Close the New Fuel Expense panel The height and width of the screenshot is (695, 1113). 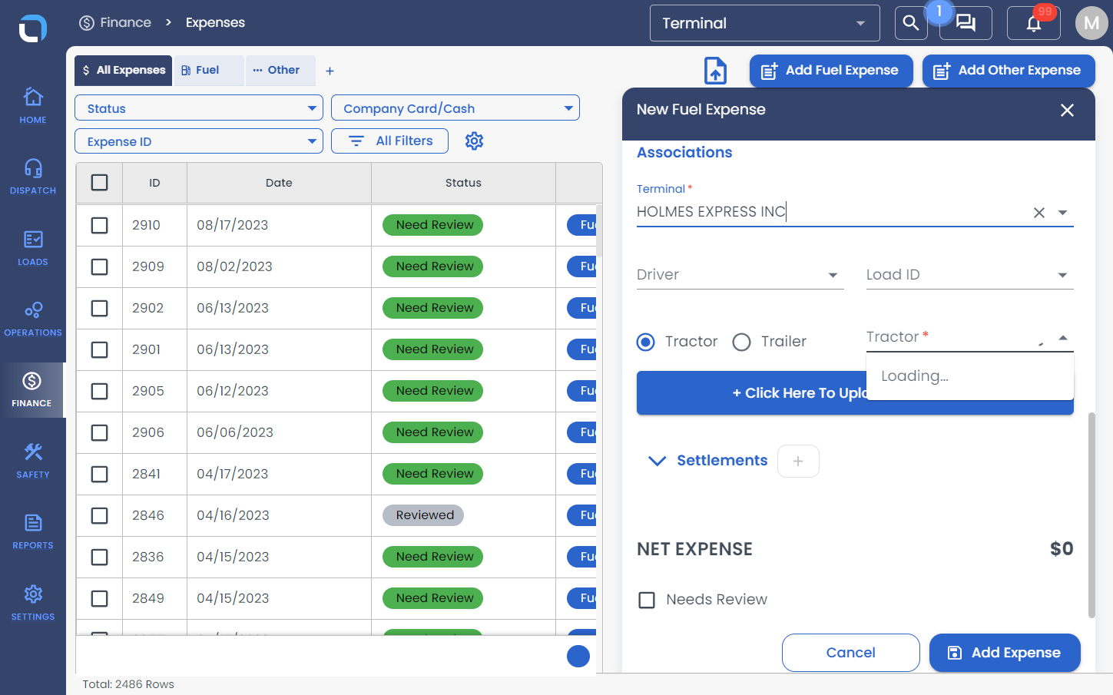point(1067,111)
